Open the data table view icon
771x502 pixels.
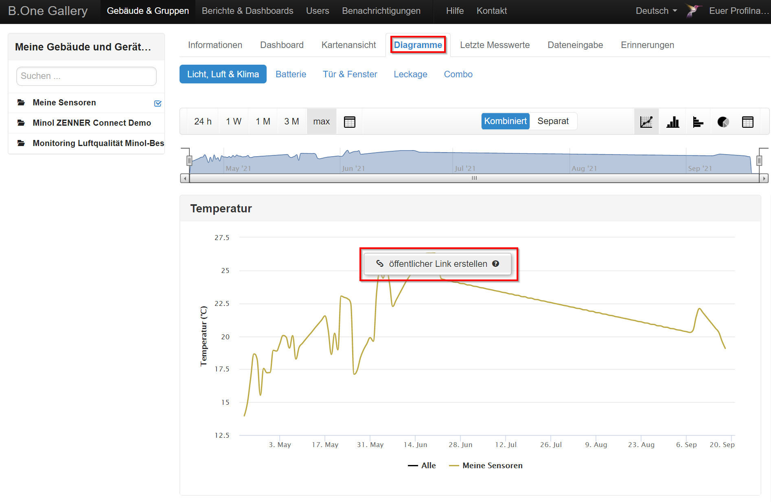pos(748,122)
